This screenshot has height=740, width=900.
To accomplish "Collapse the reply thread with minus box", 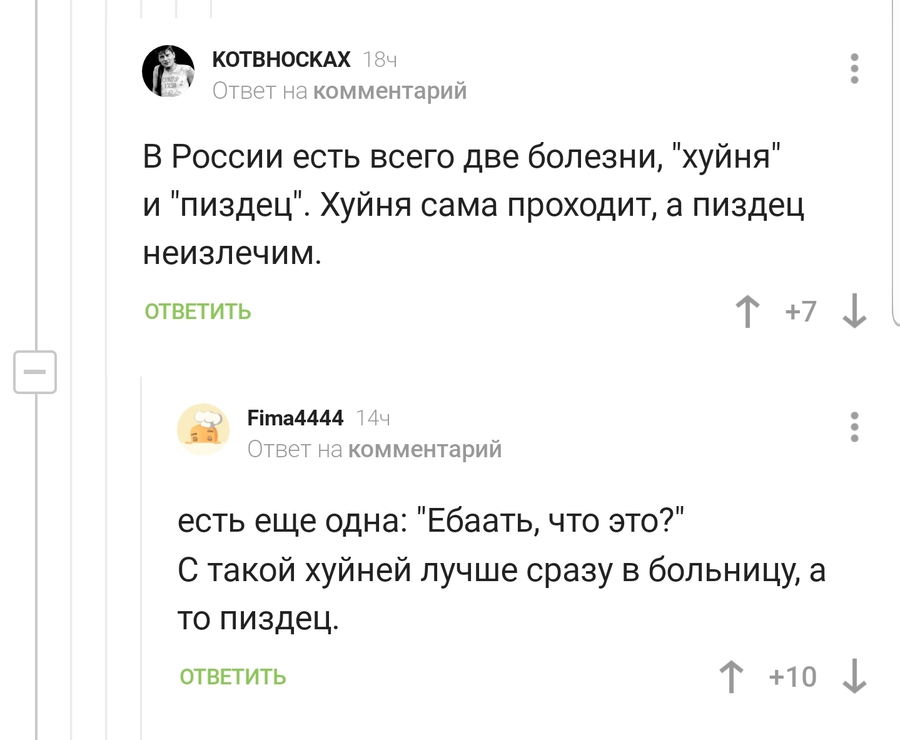I will coord(35,372).
